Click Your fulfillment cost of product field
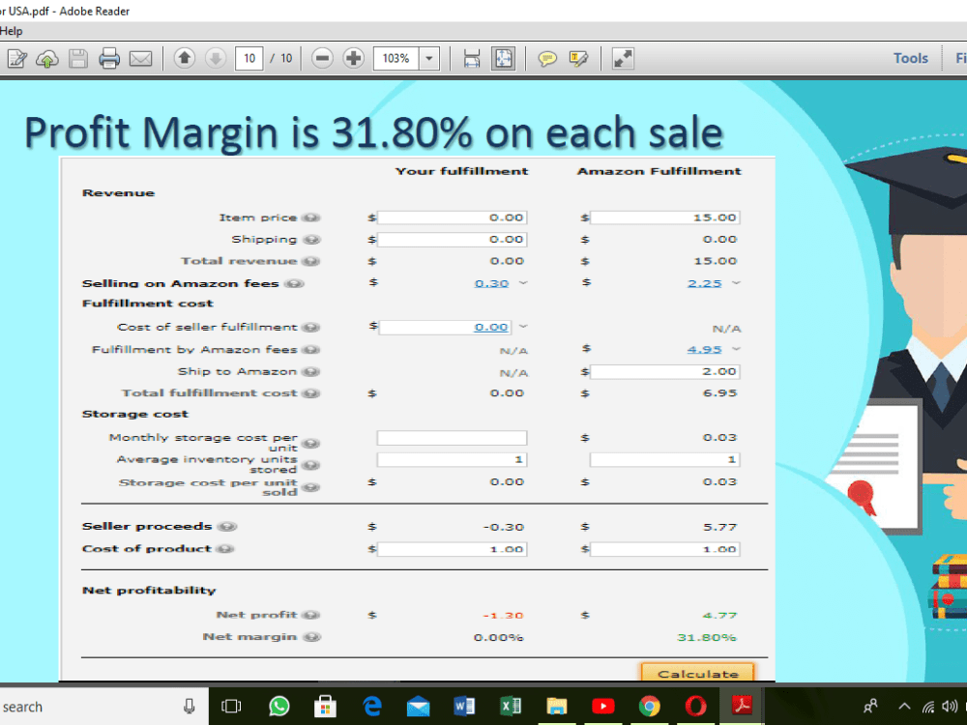Image resolution: width=967 pixels, height=725 pixels. pyautogui.click(x=452, y=549)
